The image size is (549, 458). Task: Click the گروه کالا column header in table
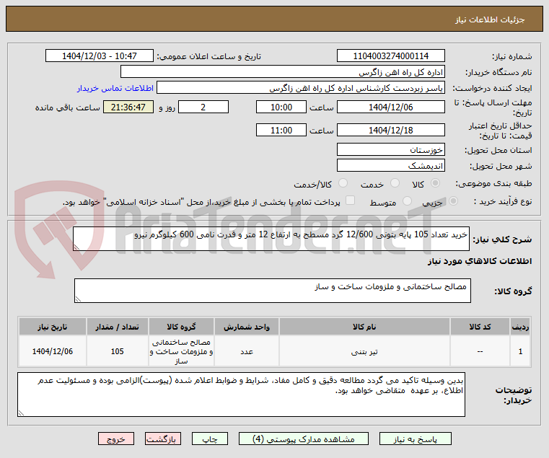click(x=181, y=327)
